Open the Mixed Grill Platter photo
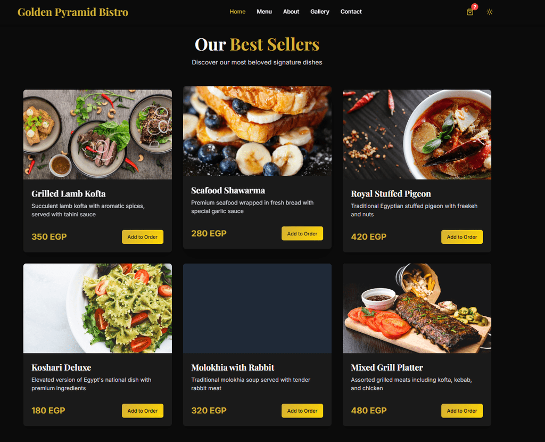 click(x=417, y=308)
